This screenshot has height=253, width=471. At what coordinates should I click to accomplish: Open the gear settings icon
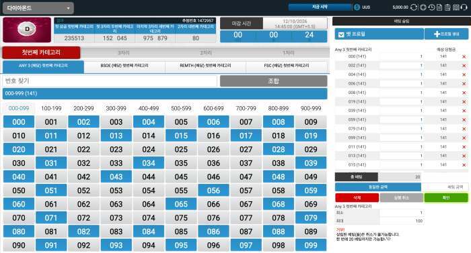coord(423,7)
